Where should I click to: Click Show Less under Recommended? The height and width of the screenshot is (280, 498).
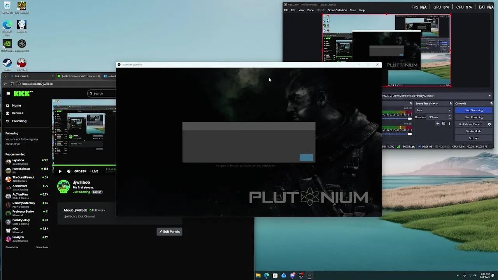point(42,247)
